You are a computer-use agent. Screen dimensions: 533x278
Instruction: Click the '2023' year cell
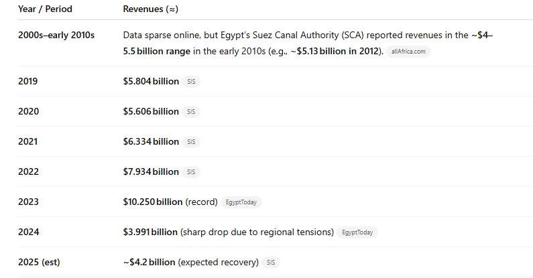point(29,202)
